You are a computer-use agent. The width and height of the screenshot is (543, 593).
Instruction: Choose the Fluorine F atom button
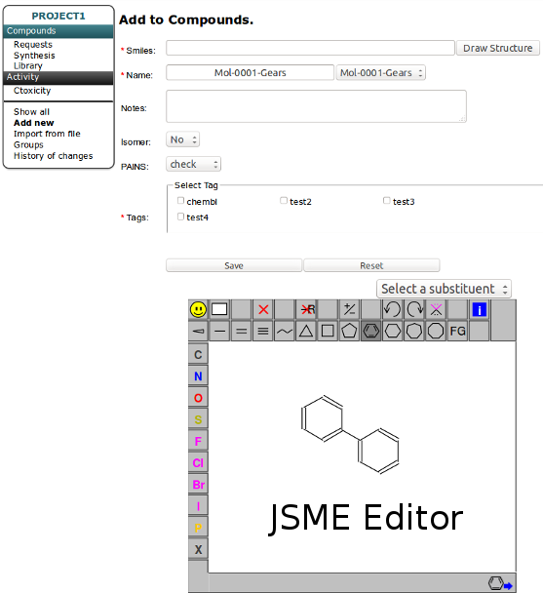(198, 441)
